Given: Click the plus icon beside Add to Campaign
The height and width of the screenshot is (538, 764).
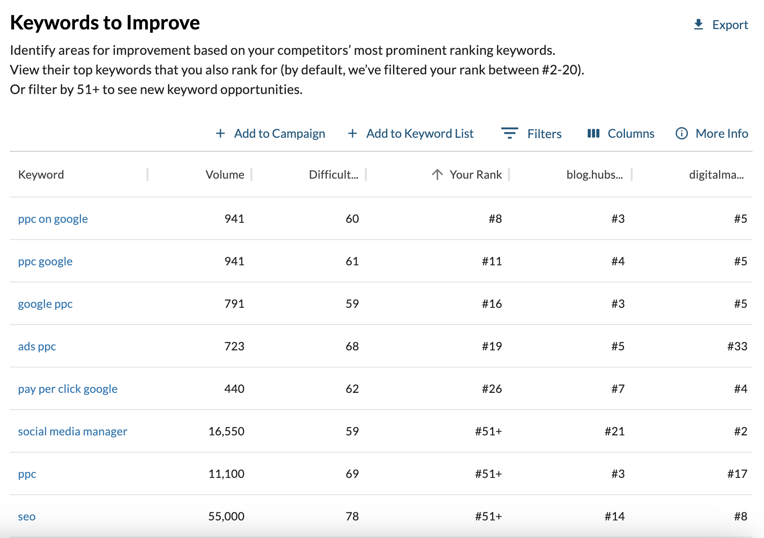Looking at the screenshot, I should coord(221,133).
